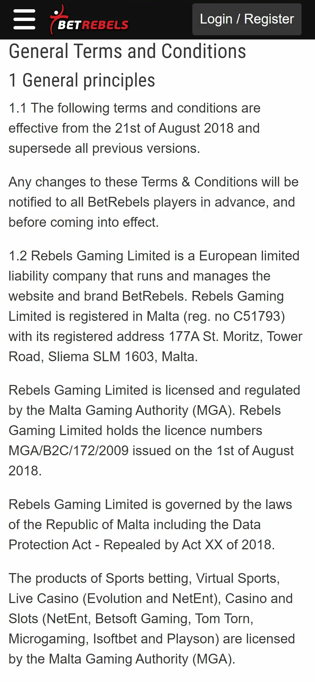Click the General Terms and Conditions heading

pyautogui.click(x=127, y=52)
